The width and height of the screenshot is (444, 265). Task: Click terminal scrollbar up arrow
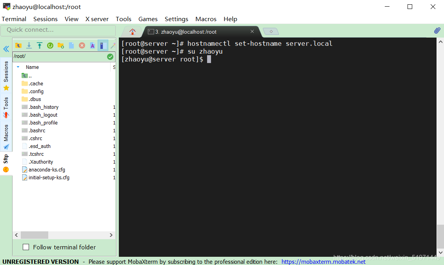point(440,42)
